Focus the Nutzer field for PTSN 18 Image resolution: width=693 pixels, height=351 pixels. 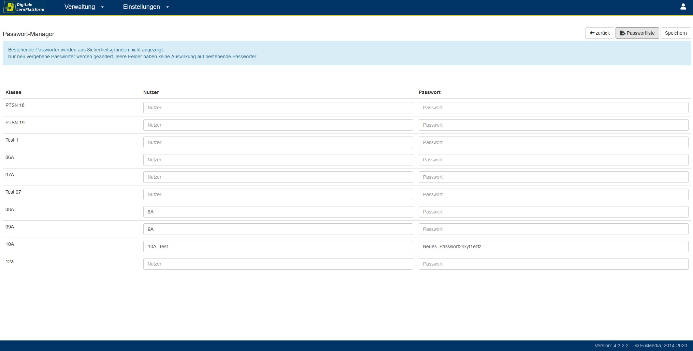278,108
